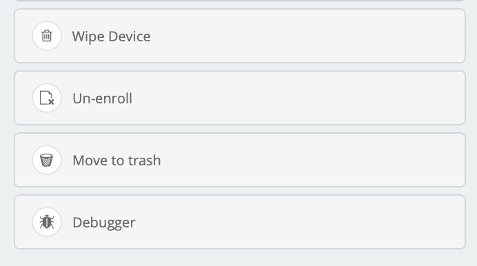This screenshot has width=477, height=266.
Task: Click the wastebasket icon for Move to trash
Action: (x=47, y=160)
